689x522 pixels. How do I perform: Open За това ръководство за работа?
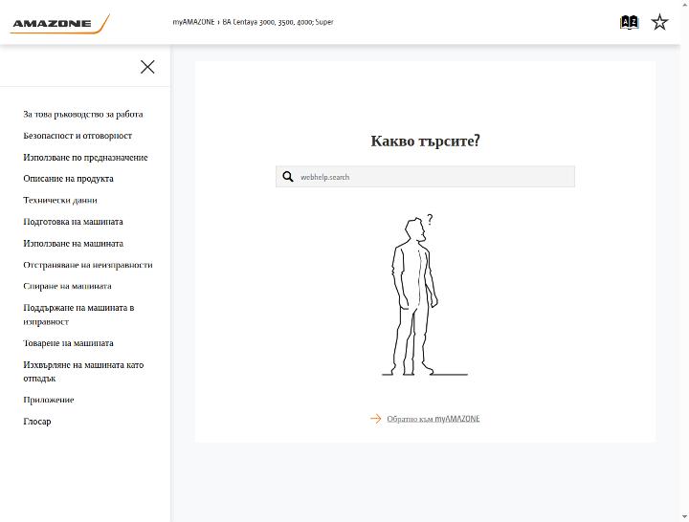[x=83, y=114]
